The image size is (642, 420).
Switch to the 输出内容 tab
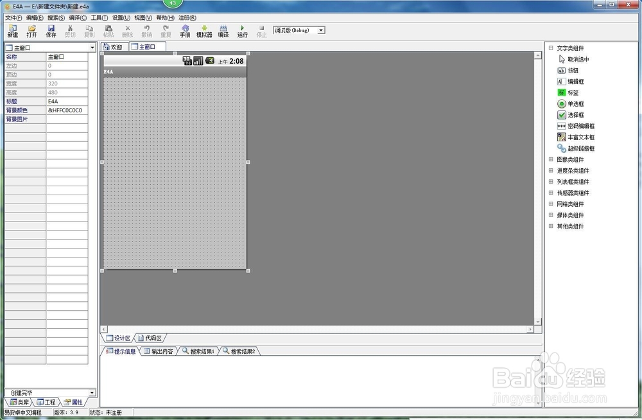click(159, 351)
